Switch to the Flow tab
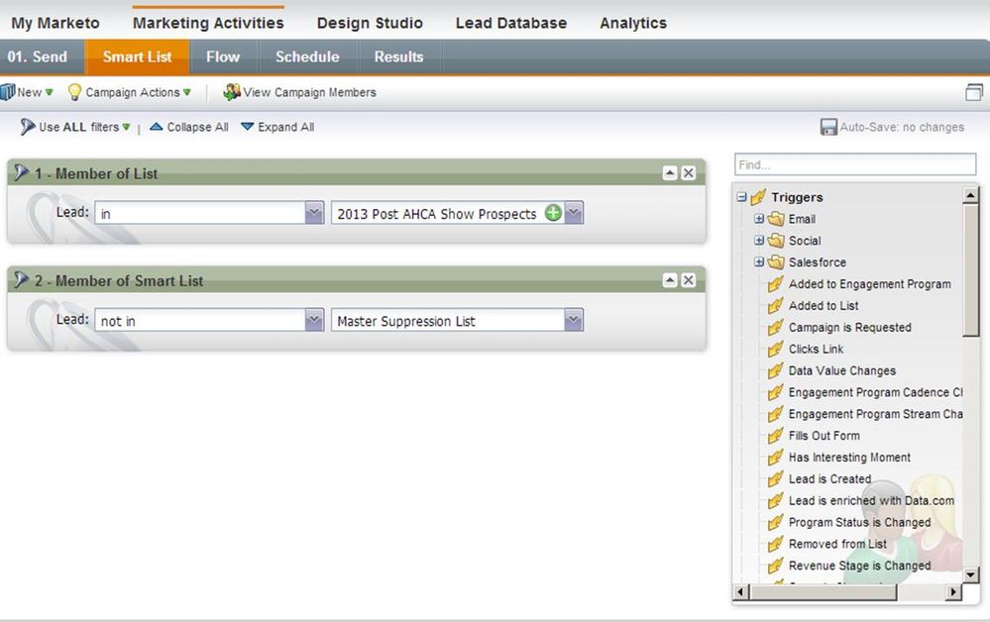Image resolution: width=990 pixels, height=622 pixels. pos(223,57)
